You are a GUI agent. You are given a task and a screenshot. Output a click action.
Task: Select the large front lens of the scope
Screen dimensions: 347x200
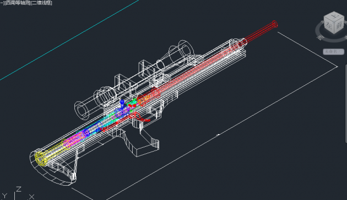(x=186, y=49)
